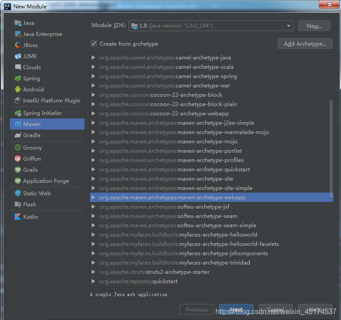The width and height of the screenshot is (341, 320).
Task: Select Spring Initializr module type
Action: [47, 113]
